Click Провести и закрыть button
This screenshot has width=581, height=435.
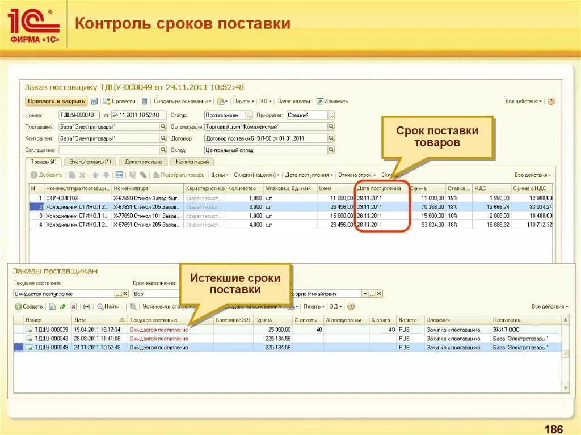(56, 101)
